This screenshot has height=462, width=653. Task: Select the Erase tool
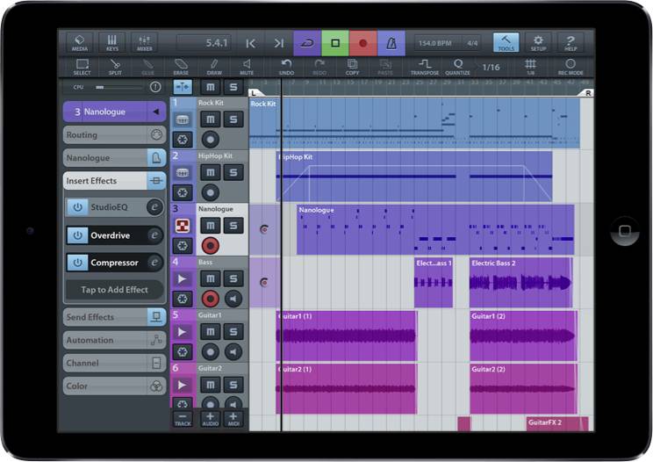point(181,66)
